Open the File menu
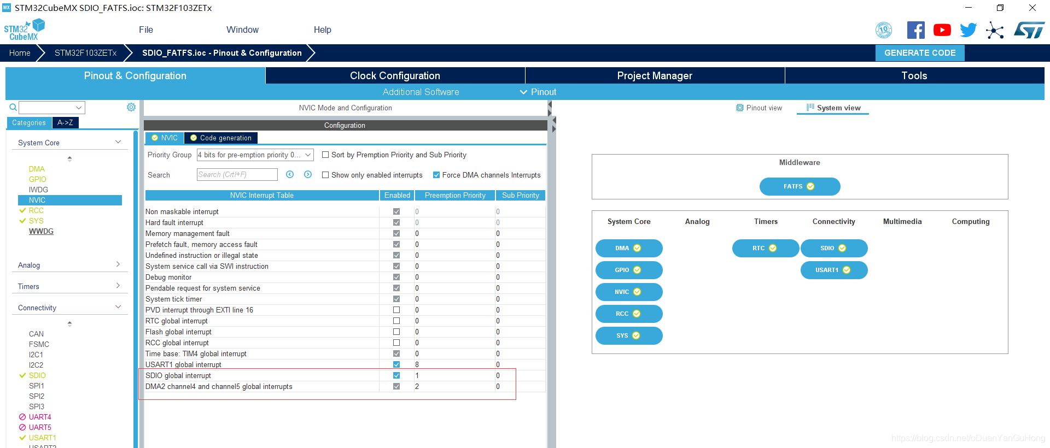 click(x=146, y=30)
